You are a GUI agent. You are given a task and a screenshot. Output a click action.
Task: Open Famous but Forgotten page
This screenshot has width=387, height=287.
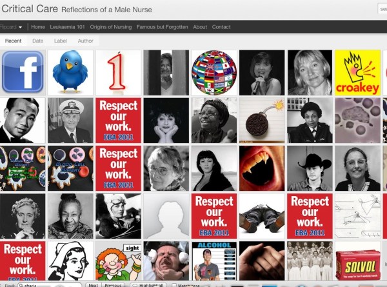tap(163, 27)
